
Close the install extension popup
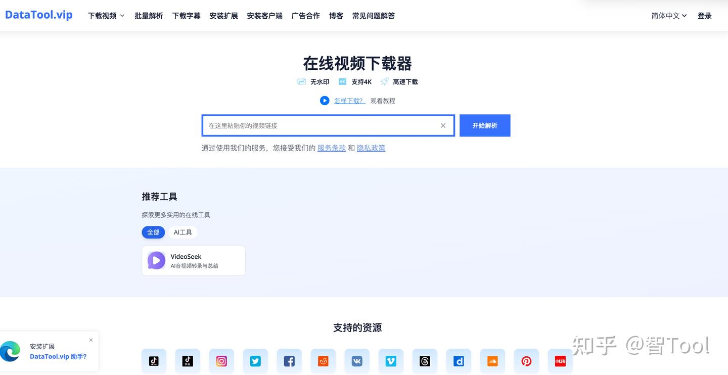91,340
